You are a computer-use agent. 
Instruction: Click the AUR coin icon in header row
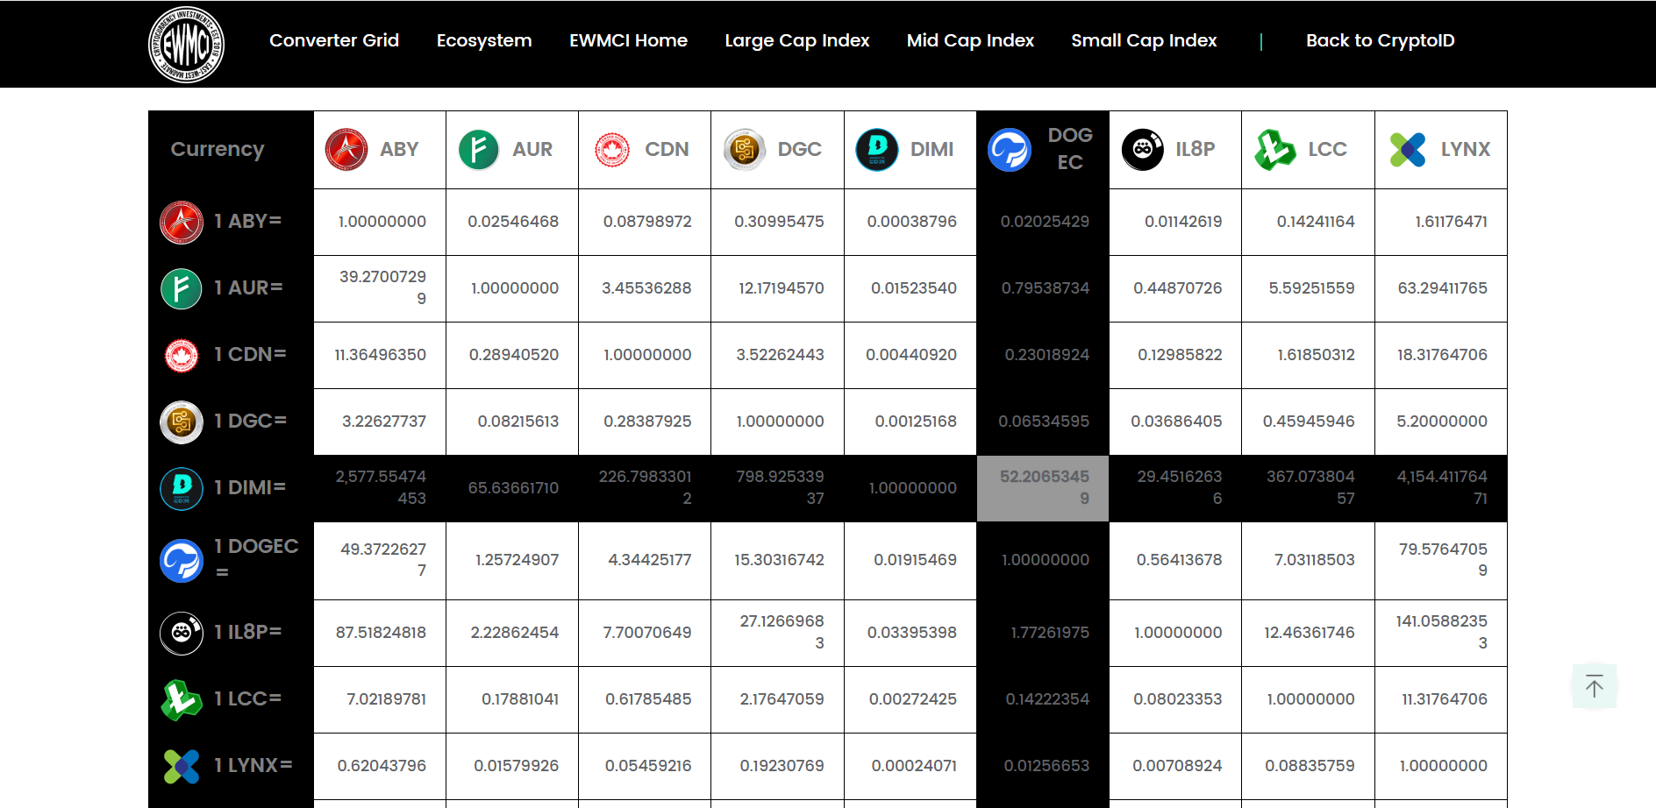click(479, 149)
